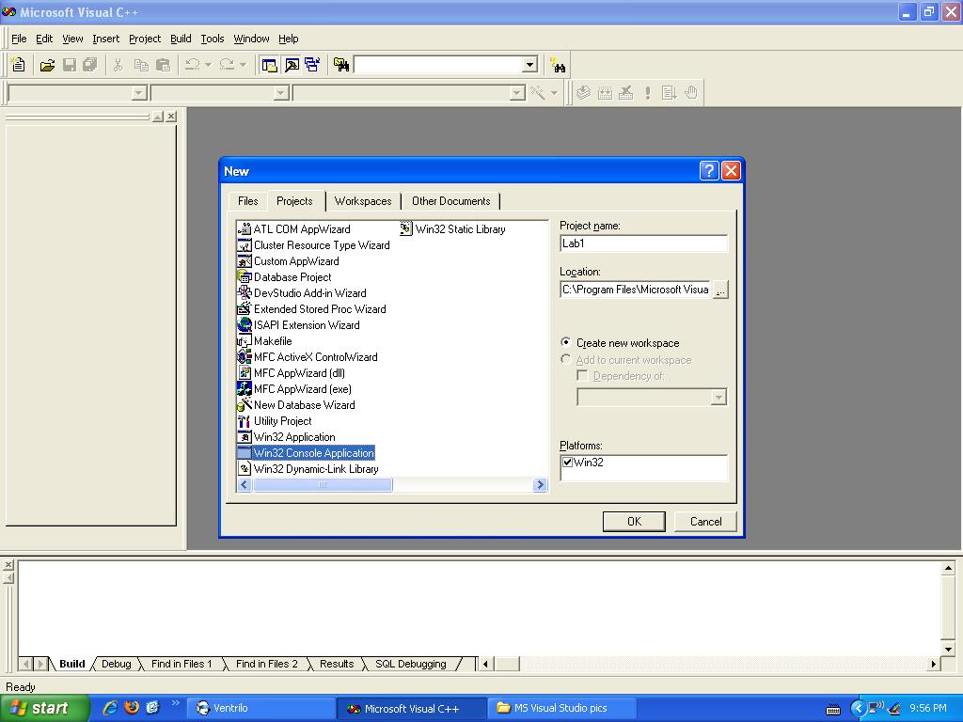The image size is (963, 722).
Task: Click the Open file folder icon
Action: [x=47, y=65]
